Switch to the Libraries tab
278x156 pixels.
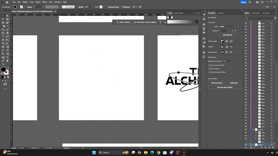click(221, 13)
